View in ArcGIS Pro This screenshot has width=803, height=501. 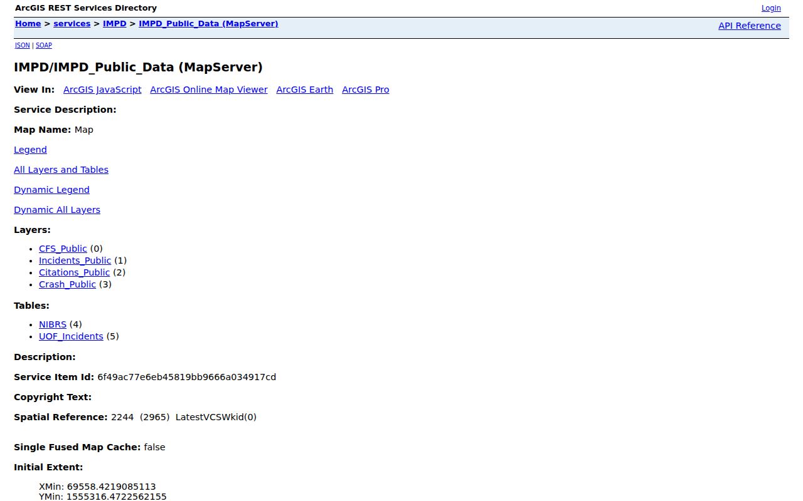(x=366, y=90)
